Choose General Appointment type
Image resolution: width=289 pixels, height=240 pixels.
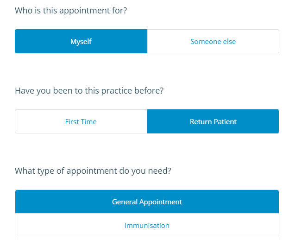pyautogui.click(x=147, y=202)
